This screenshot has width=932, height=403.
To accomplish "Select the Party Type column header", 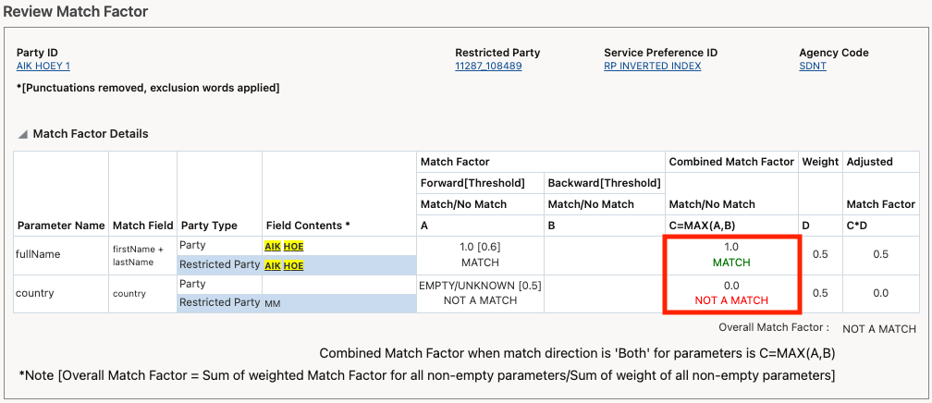I will 209,225.
